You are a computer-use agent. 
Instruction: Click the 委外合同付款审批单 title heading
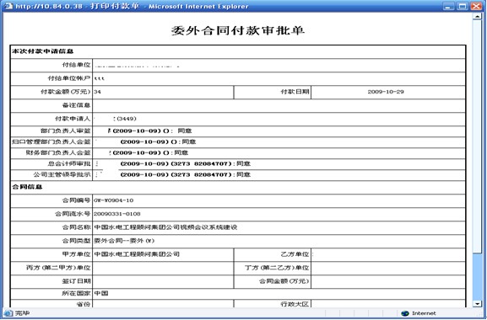[238, 30]
